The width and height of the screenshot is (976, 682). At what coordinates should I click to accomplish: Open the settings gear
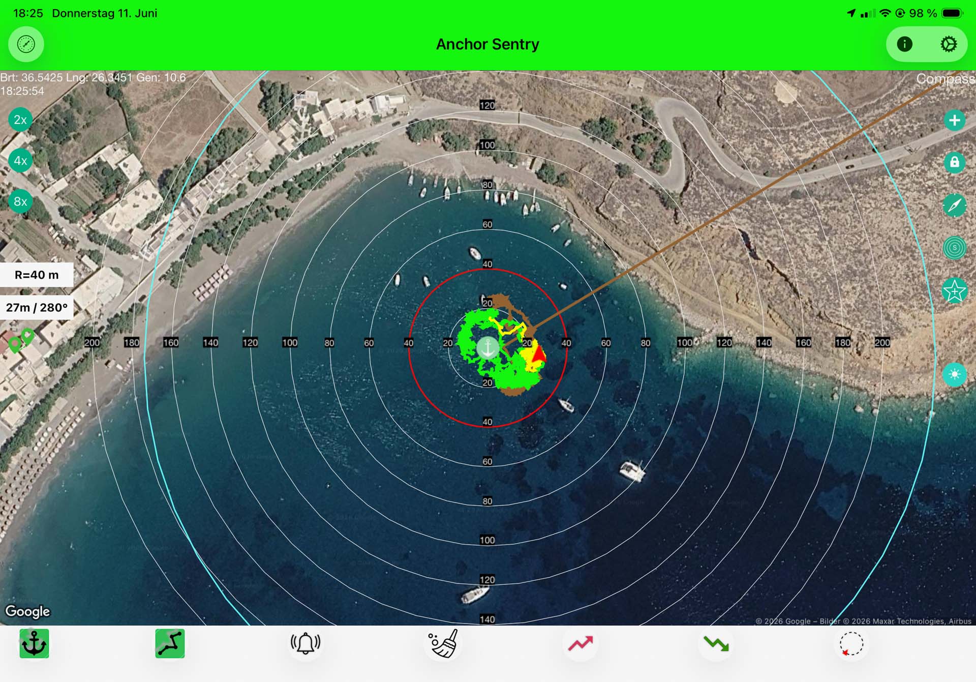[949, 44]
